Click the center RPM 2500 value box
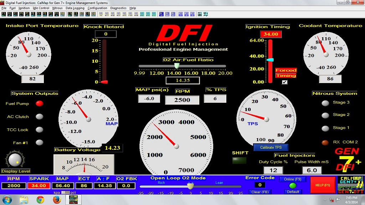Image resolution: width=365 pixels, height=205 pixels. pos(182,100)
